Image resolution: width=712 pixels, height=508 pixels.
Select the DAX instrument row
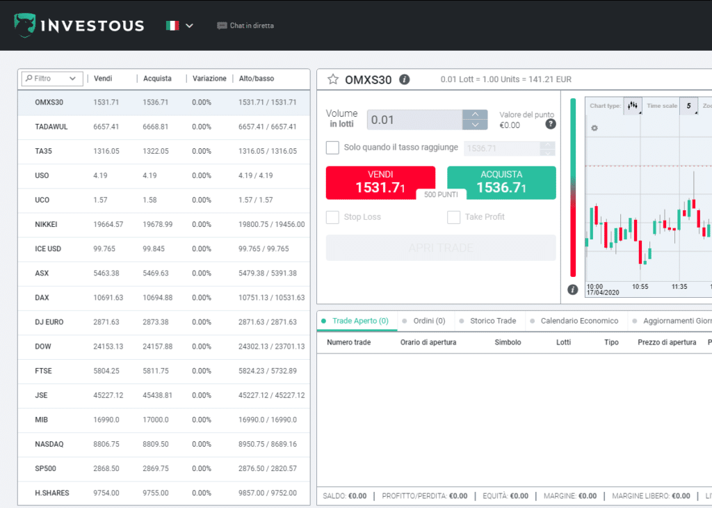click(164, 298)
